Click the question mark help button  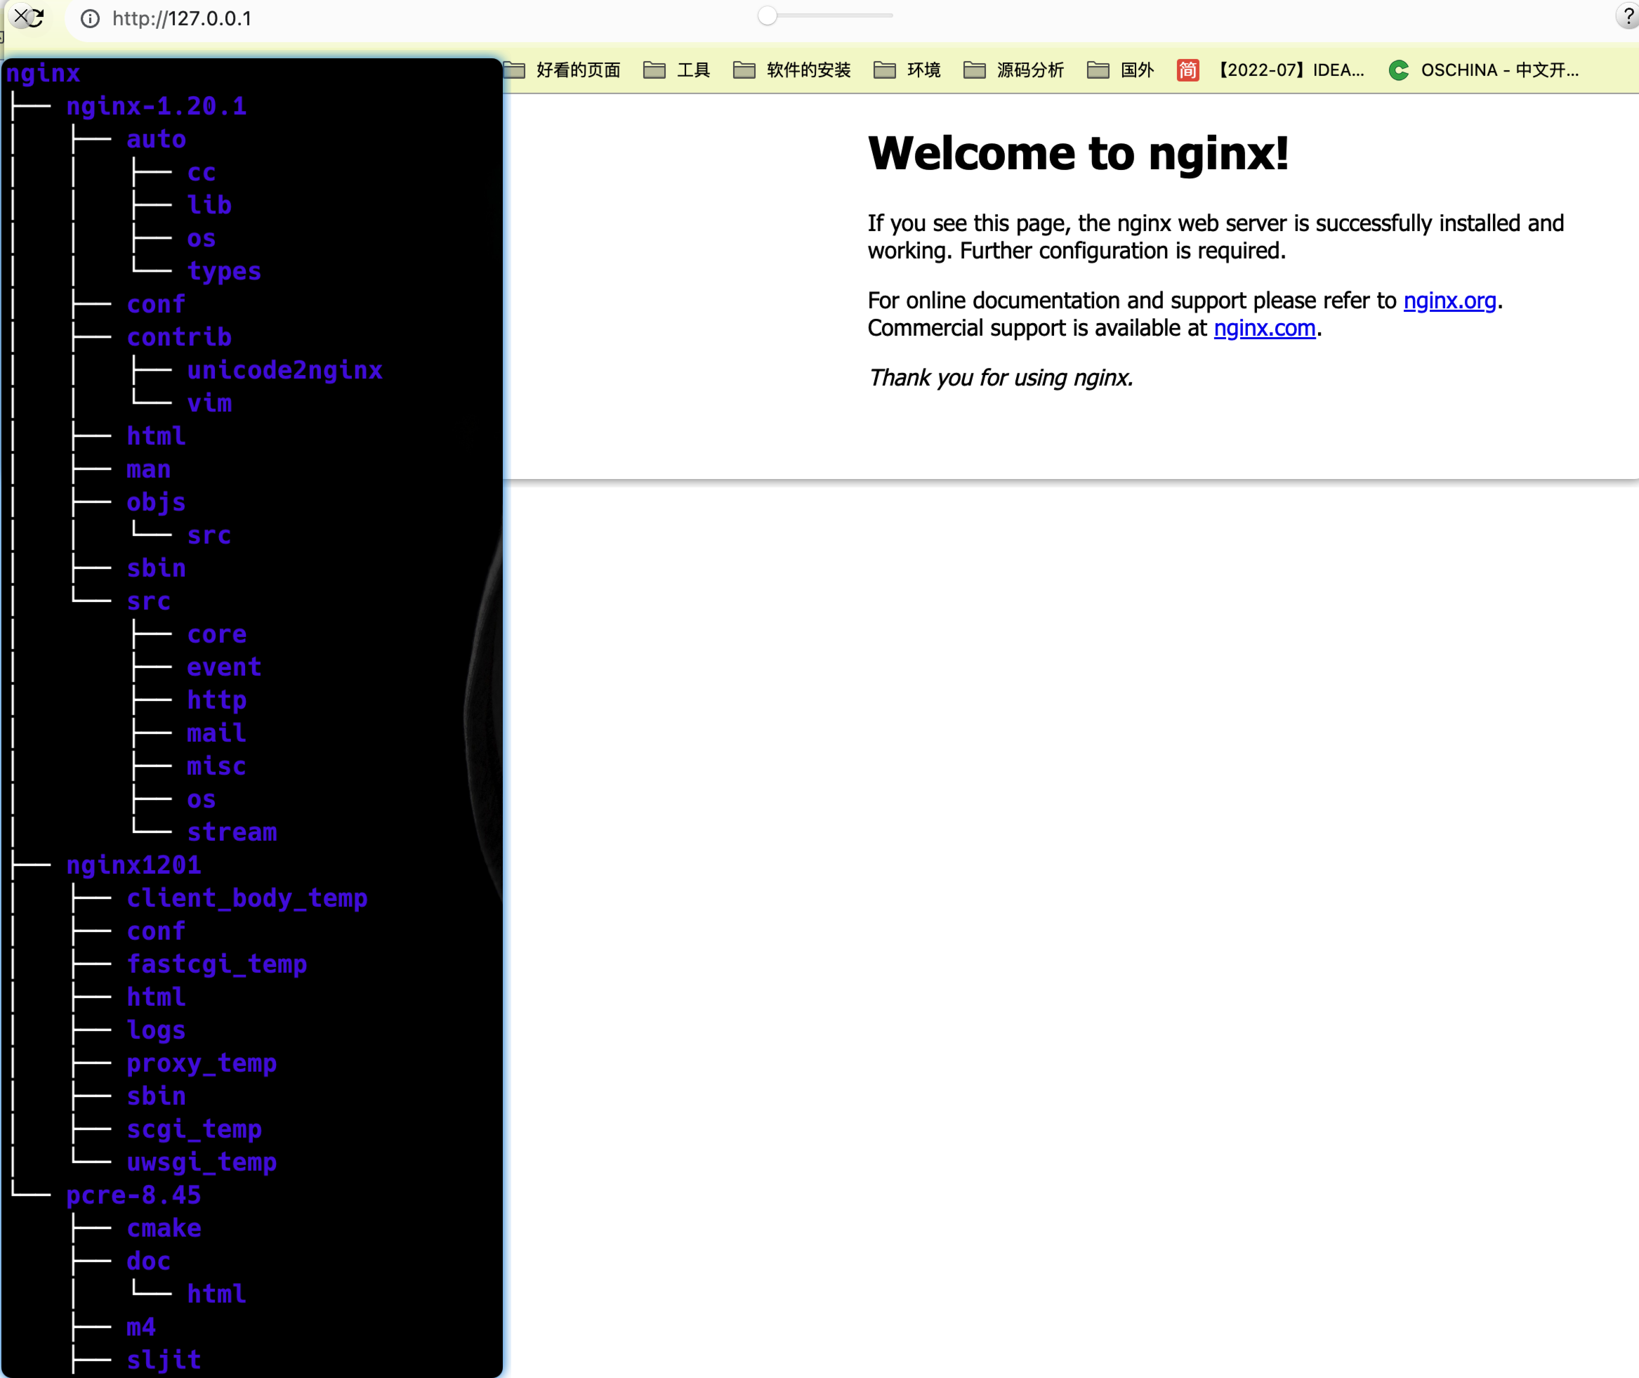1628,15
